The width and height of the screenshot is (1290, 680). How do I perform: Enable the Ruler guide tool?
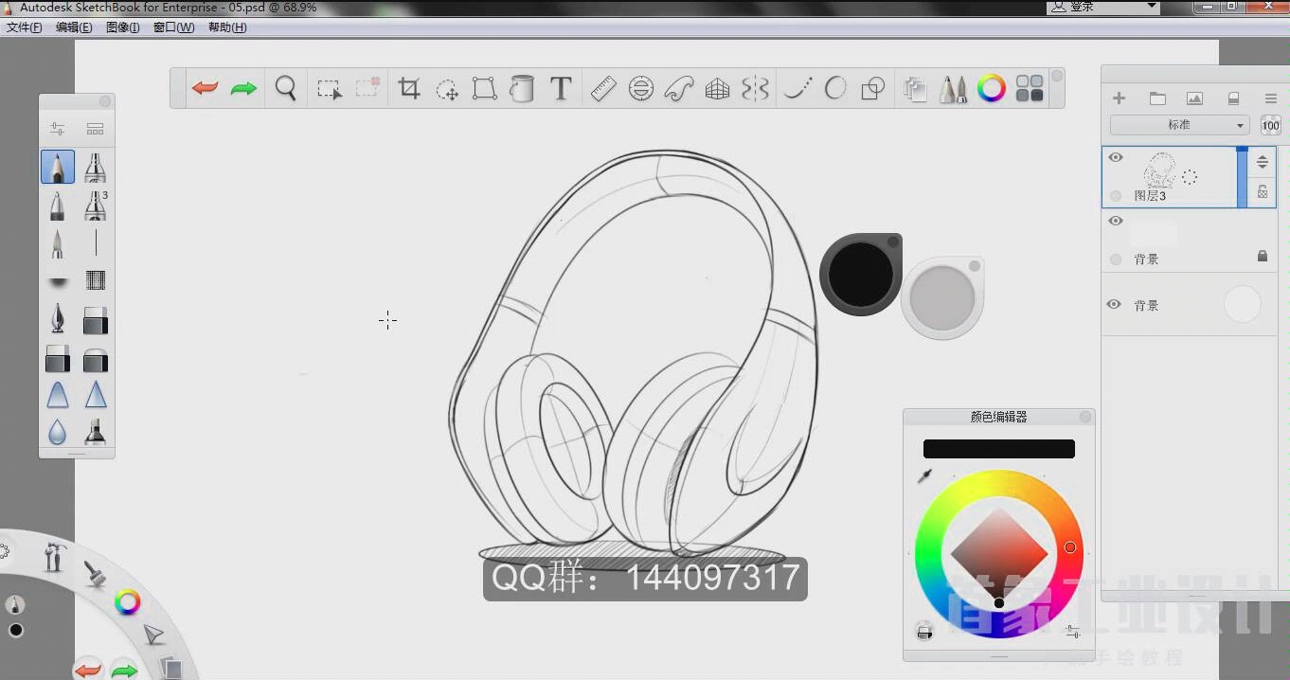(x=603, y=89)
